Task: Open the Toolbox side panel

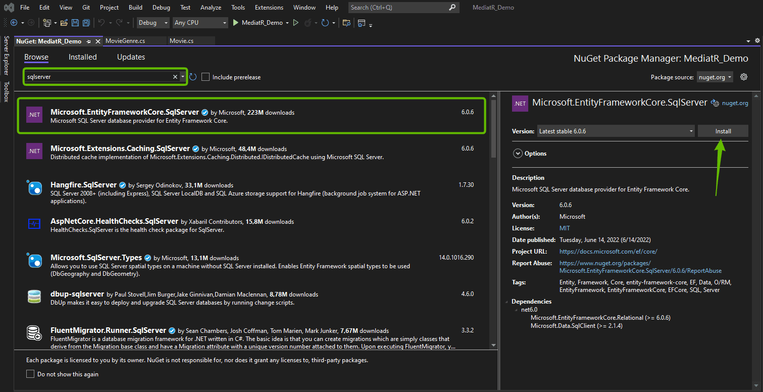Action: (7, 91)
